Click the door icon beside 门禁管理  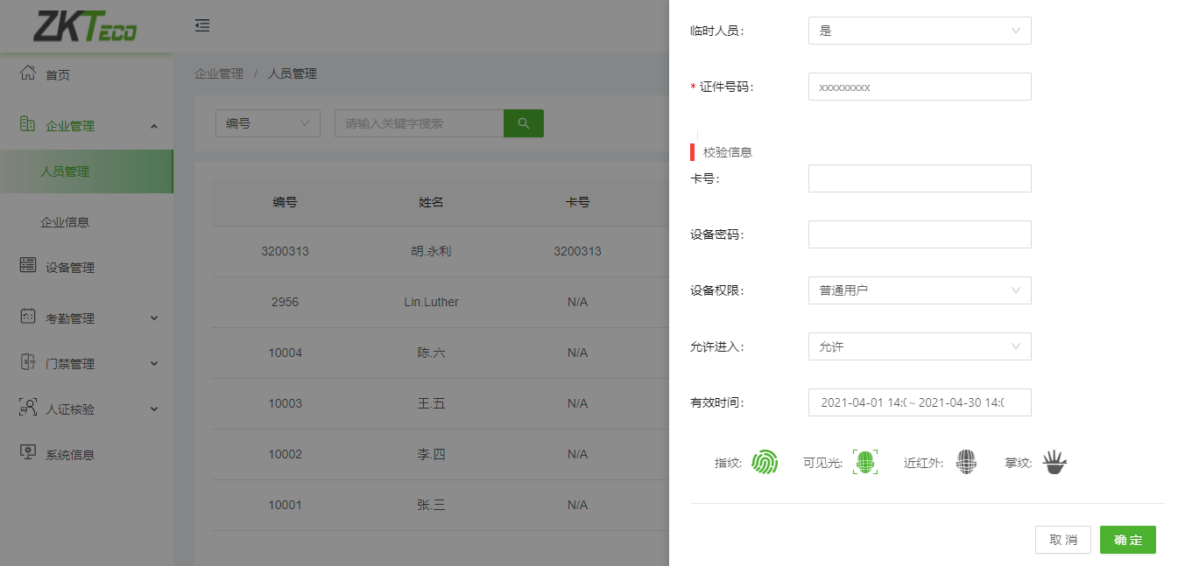[x=28, y=362]
